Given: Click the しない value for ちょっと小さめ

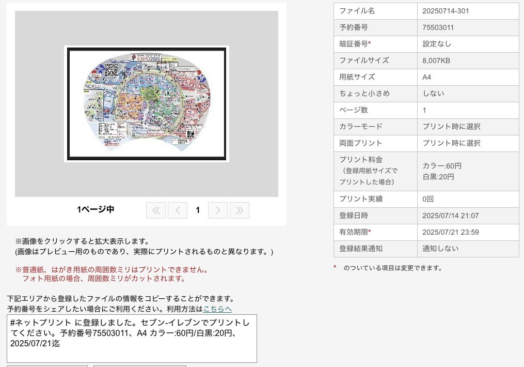Looking at the screenshot, I should [x=434, y=94].
